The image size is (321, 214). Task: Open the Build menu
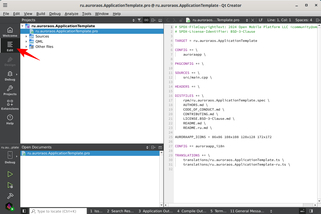tap(41, 14)
